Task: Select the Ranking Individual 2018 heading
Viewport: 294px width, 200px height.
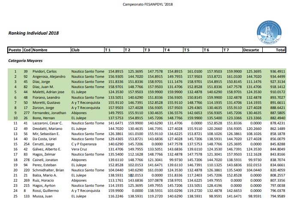Action: (33, 32)
